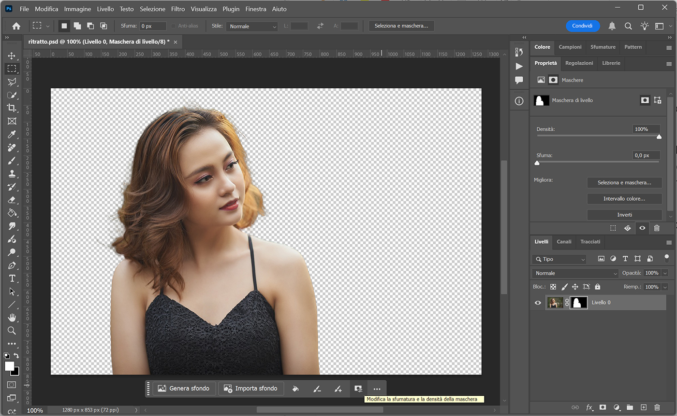Open the Stile dropdown set to Normale

click(252, 27)
